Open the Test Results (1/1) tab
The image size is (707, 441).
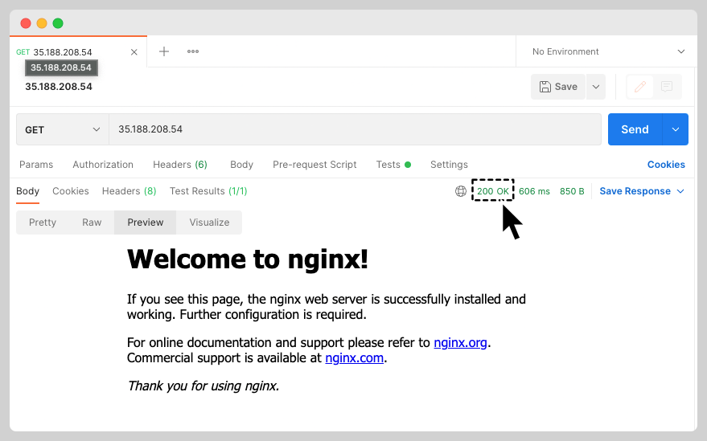(x=208, y=191)
